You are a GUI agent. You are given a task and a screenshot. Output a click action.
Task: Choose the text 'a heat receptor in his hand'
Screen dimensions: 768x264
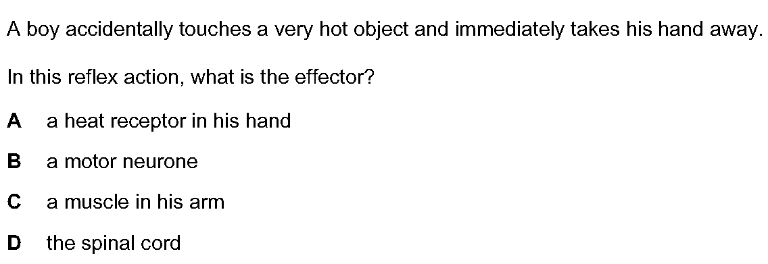(x=169, y=121)
